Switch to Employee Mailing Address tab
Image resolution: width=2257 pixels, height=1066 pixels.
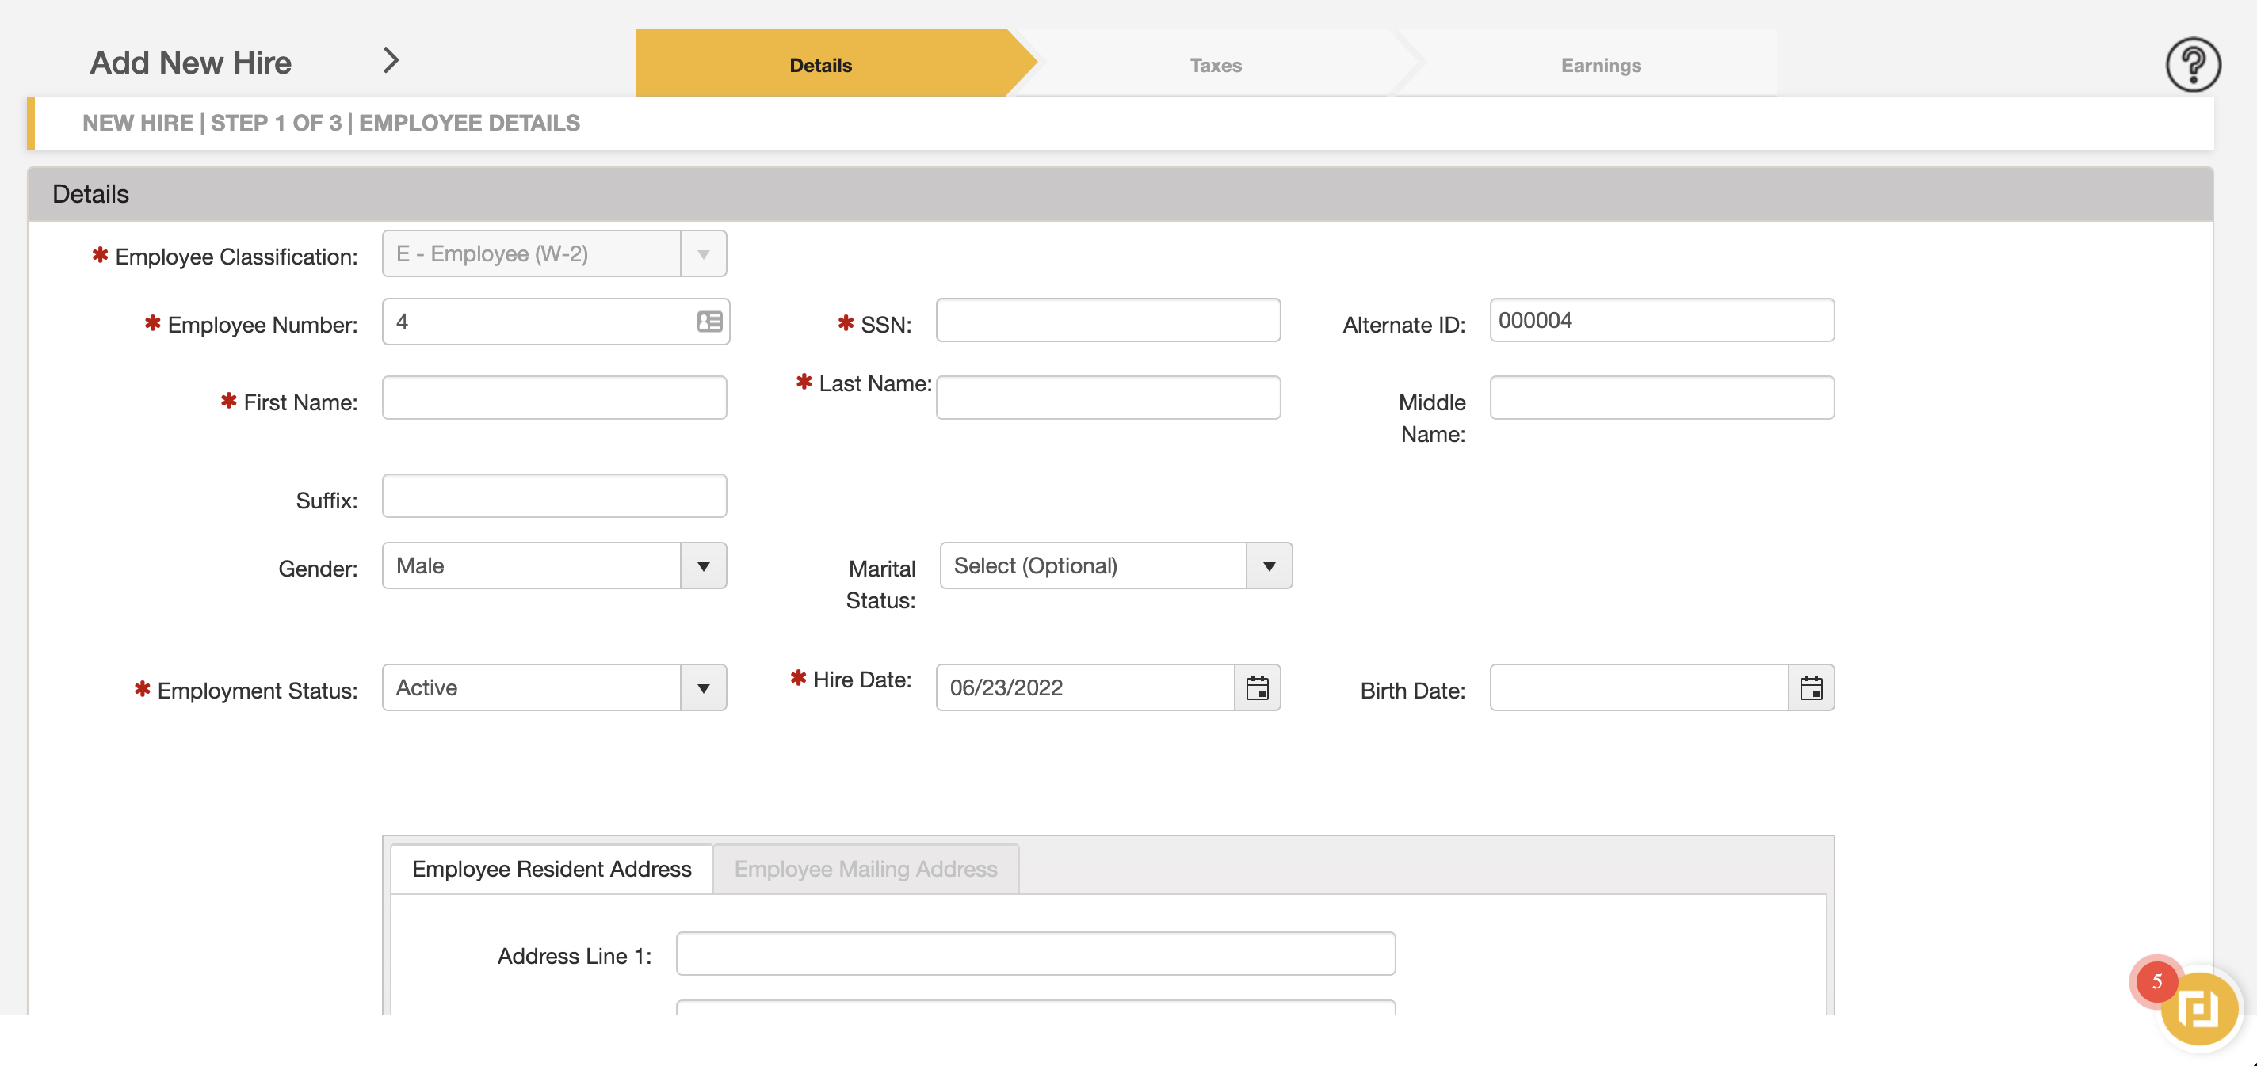pos(865,869)
